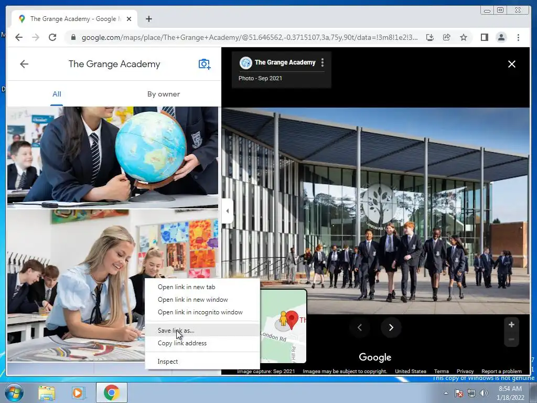Screen dimensions: 537x403
Task: Zoom out of the photo
Action: pos(511,340)
